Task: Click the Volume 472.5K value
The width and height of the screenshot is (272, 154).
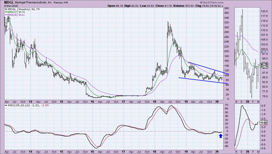Action: point(183,6)
